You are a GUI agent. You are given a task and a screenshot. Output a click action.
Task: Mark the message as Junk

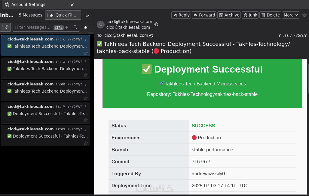[x=250, y=15]
